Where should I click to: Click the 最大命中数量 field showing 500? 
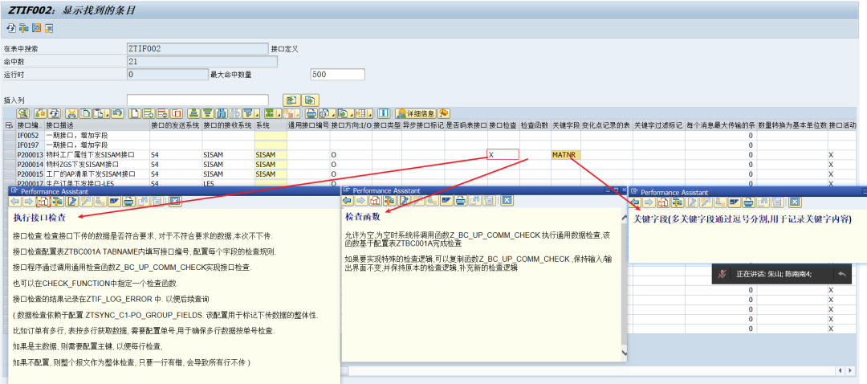tap(337, 75)
